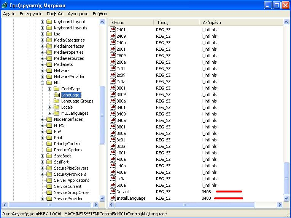Select the ServiceGroupOrder key
Image resolution: width=291 pixels, height=218 pixels.
[71, 192]
